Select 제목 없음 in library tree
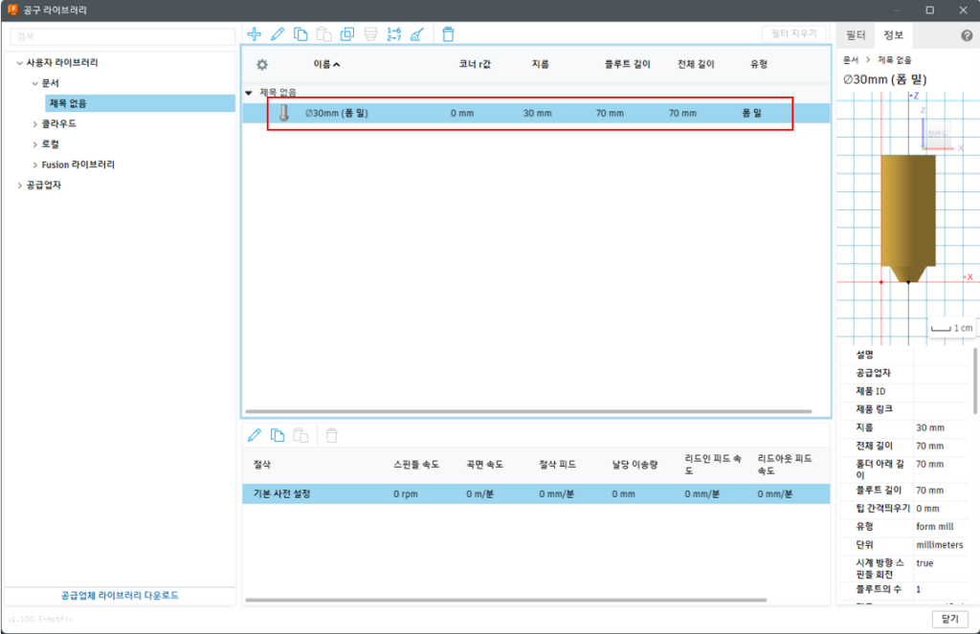The image size is (980, 634). pyautogui.click(x=140, y=103)
